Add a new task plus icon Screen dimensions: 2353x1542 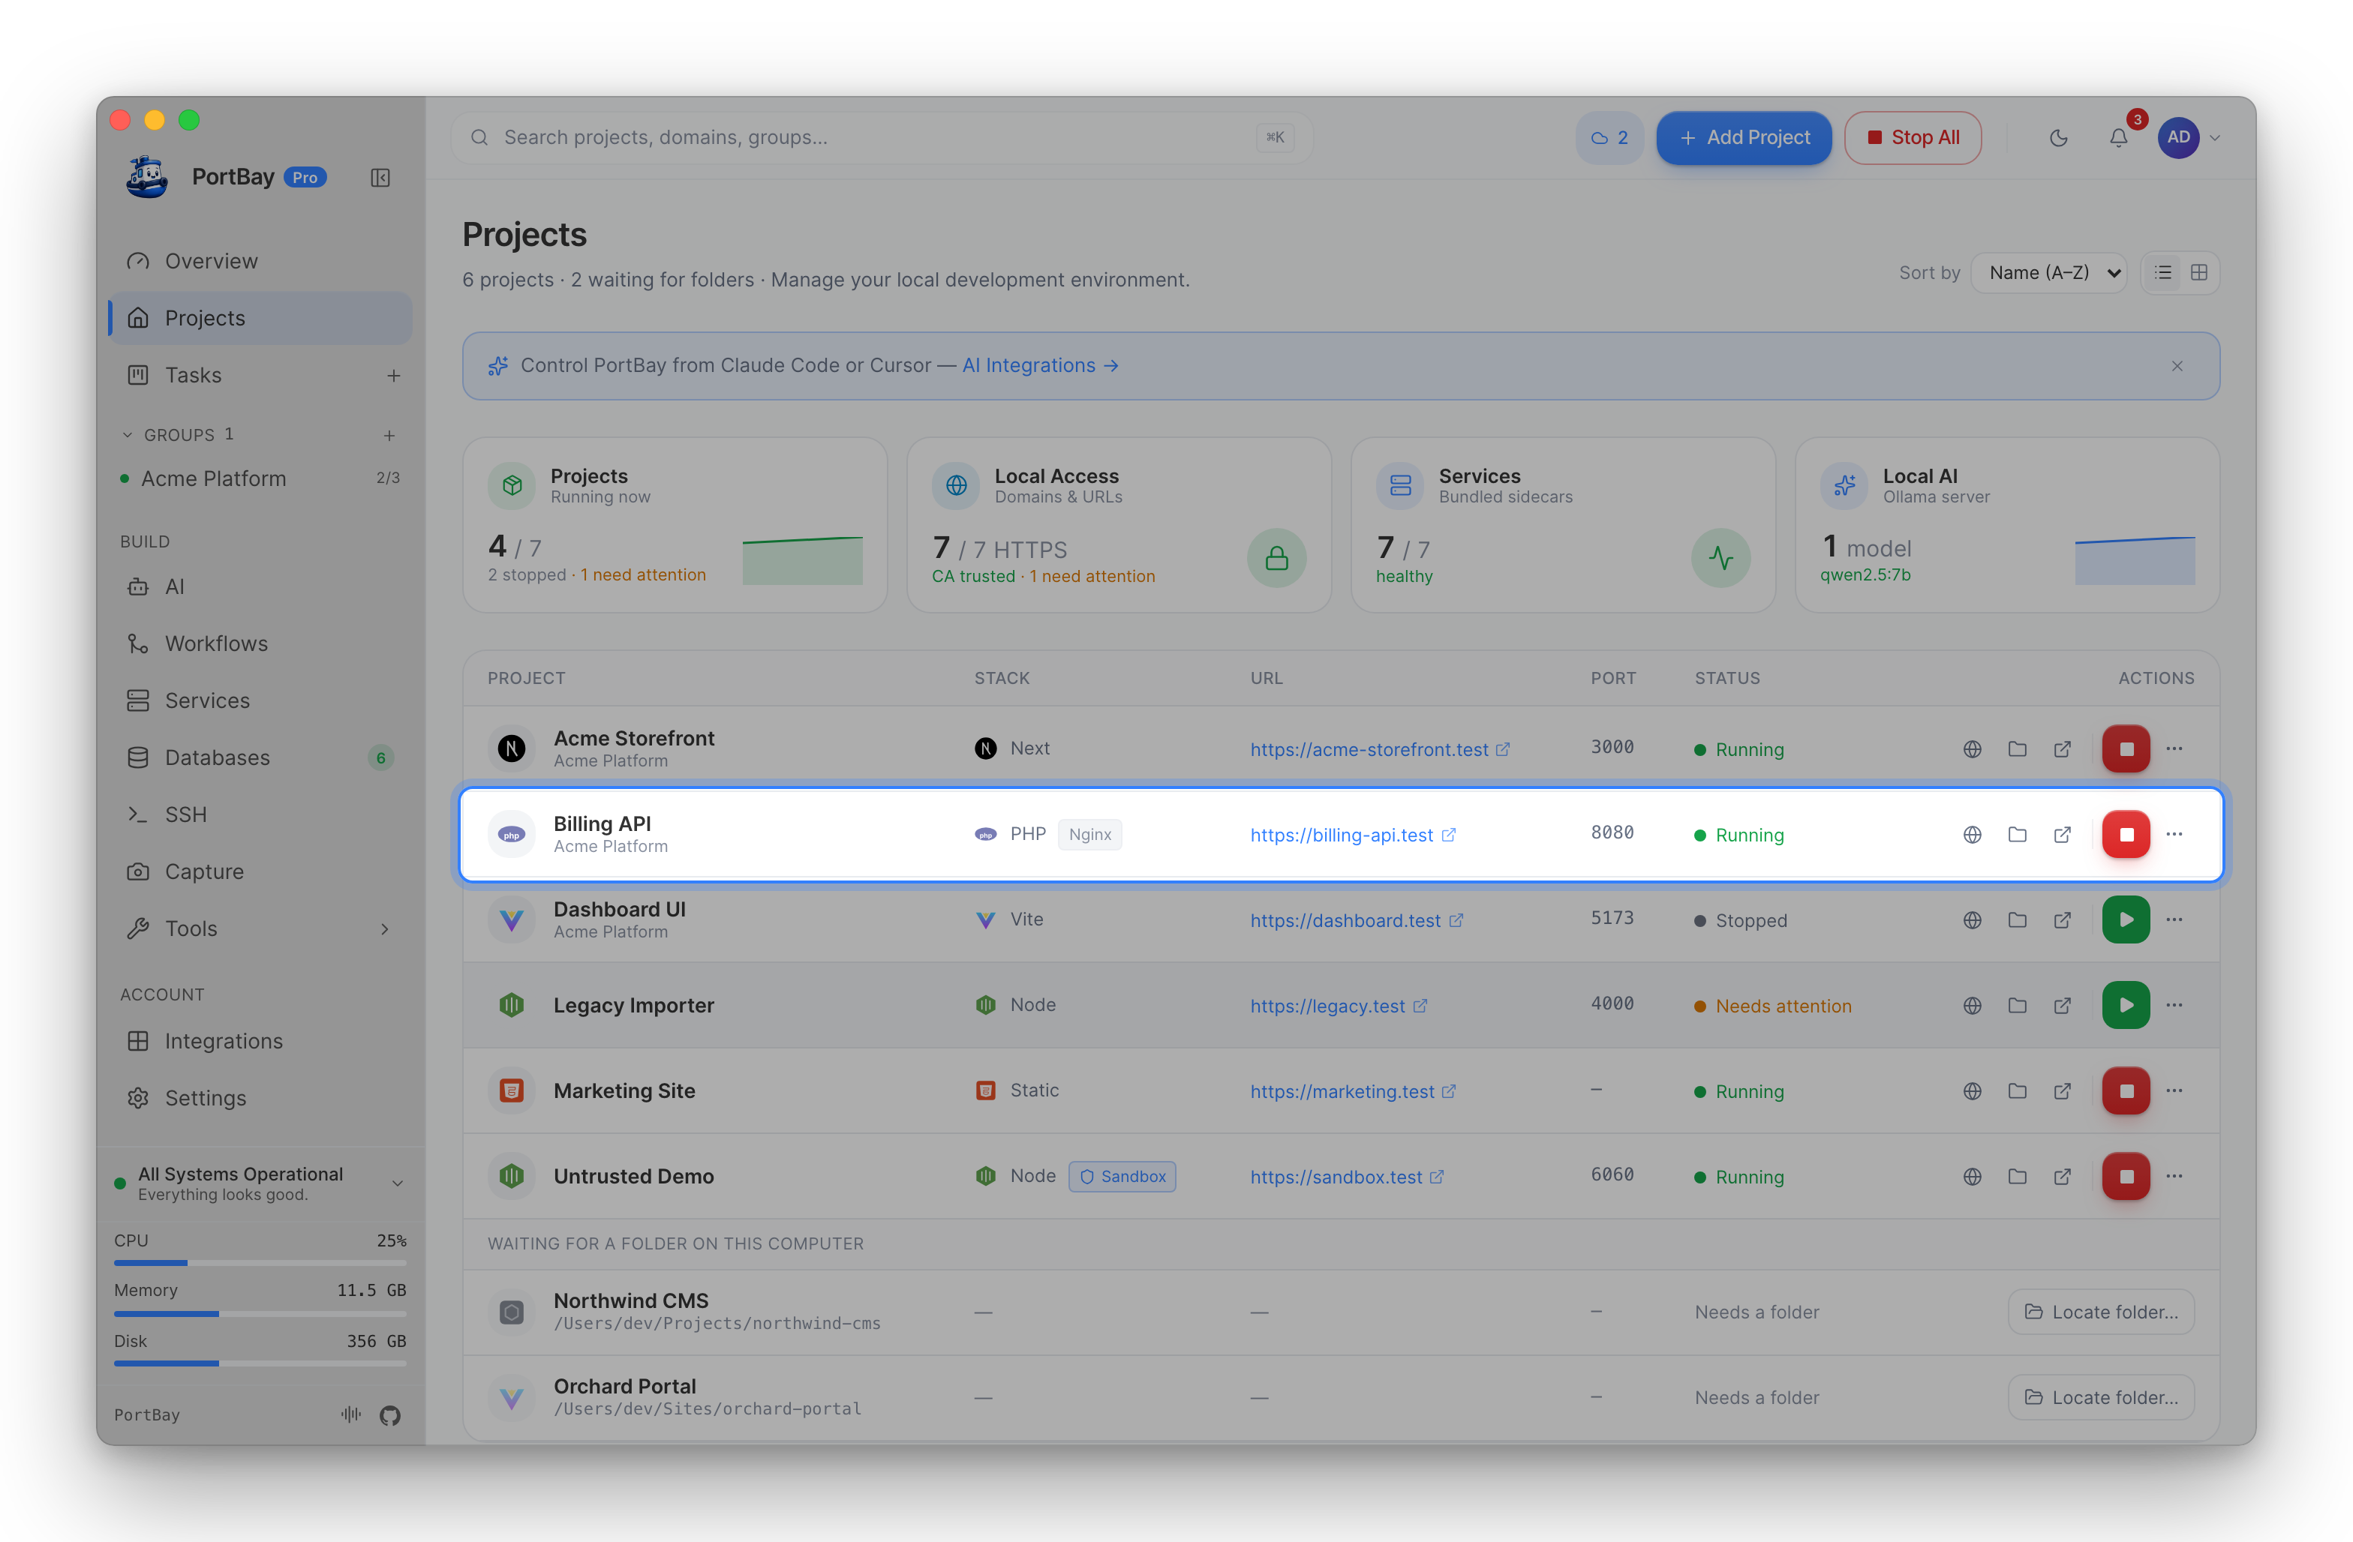click(x=393, y=376)
